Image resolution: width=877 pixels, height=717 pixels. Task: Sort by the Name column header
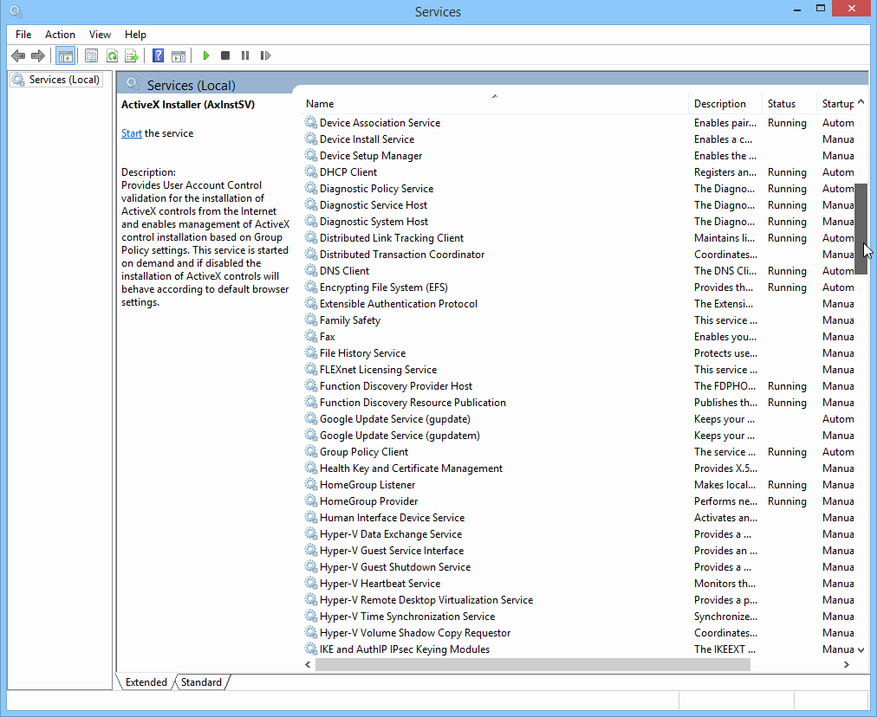point(320,104)
